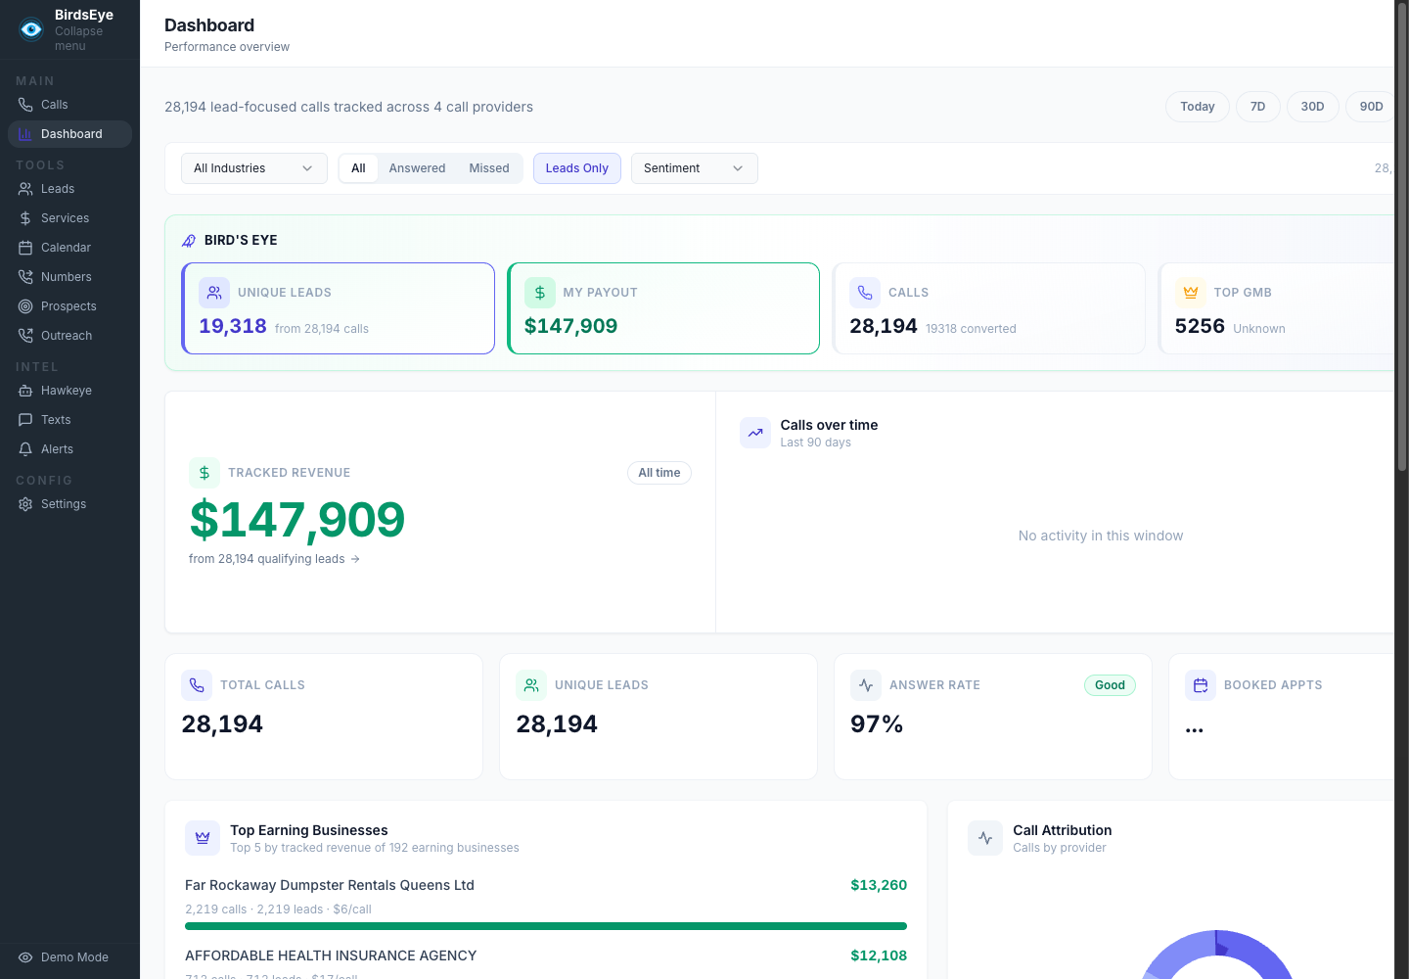This screenshot has height=979, width=1409.
Task: Choose the 7D time range
Action: tap(1258, 107)
